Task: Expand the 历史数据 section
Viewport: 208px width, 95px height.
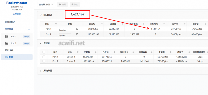Action: point(41,71)
